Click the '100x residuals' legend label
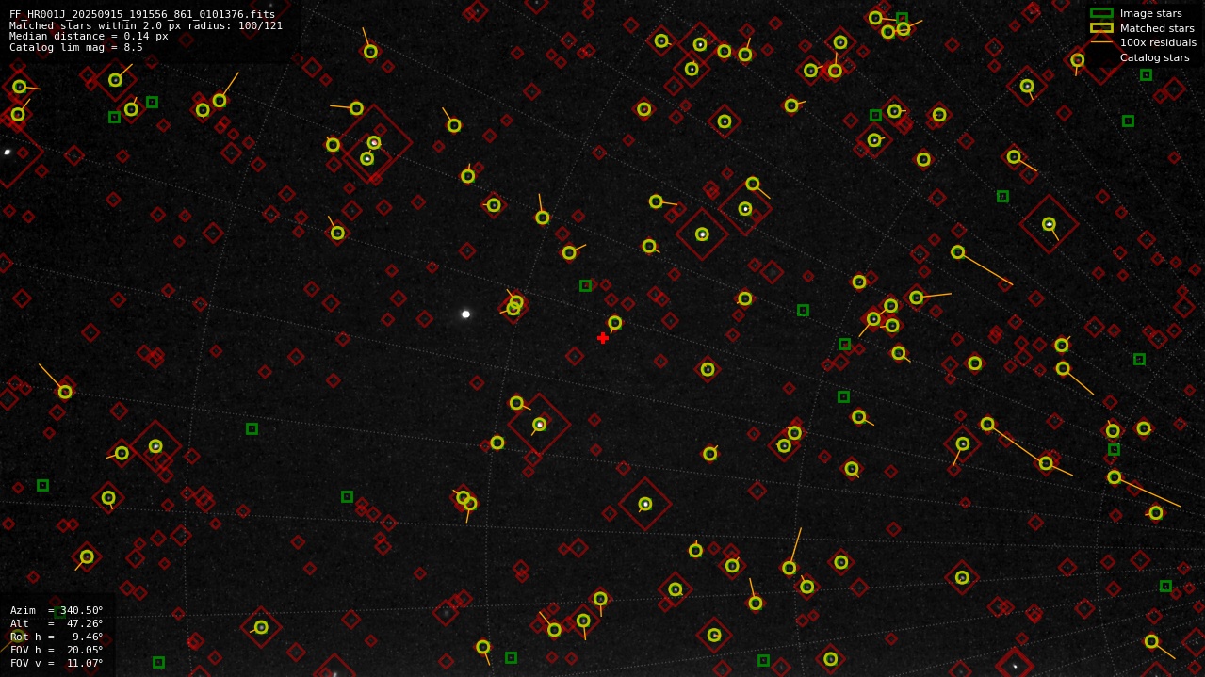This screenshot has width=1205, height=677. click(1158, 42)
